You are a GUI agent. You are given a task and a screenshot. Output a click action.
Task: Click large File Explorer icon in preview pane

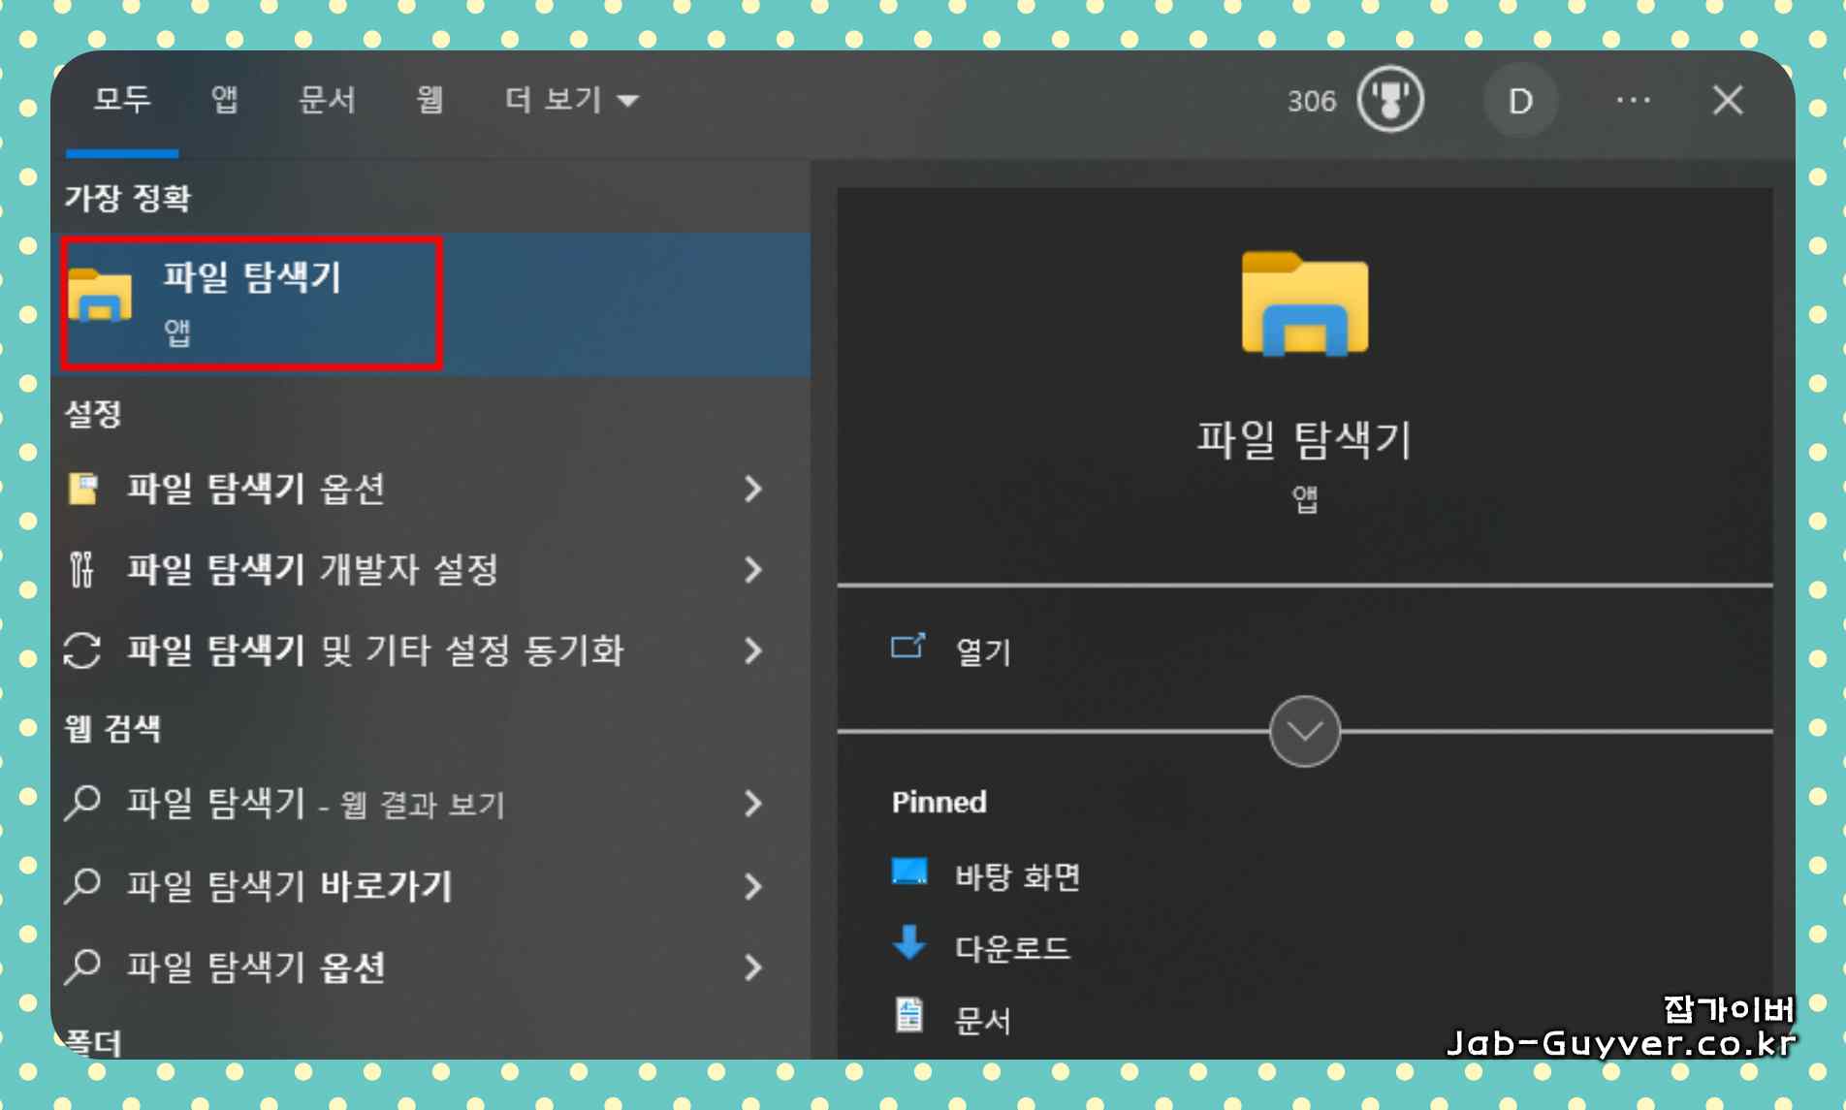pos(1304,303)
